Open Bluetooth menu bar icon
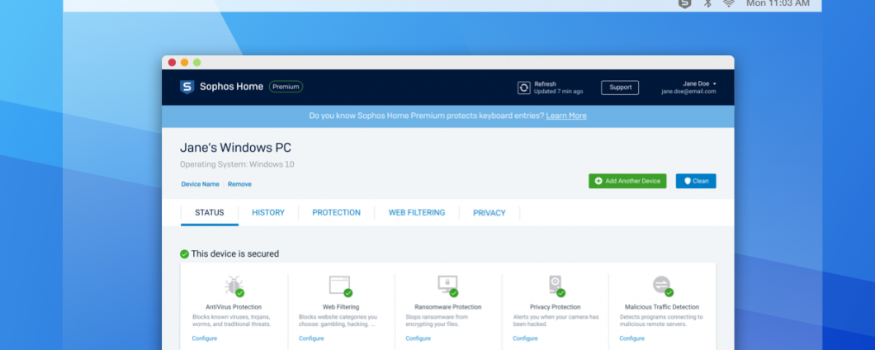Image resolution: width=875 pixels, height=350 pixels. pos(707,3)
